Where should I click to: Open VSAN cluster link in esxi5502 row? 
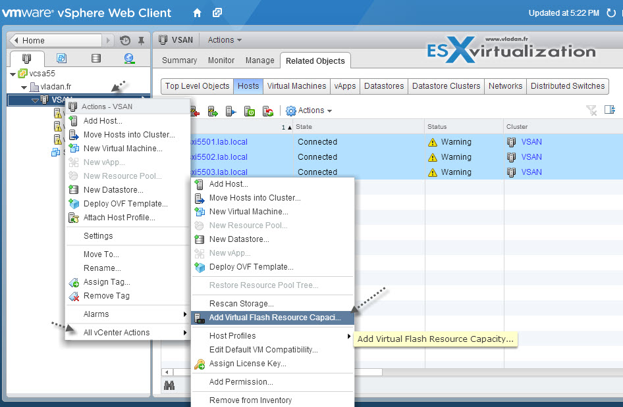click(x=531, y=157)
